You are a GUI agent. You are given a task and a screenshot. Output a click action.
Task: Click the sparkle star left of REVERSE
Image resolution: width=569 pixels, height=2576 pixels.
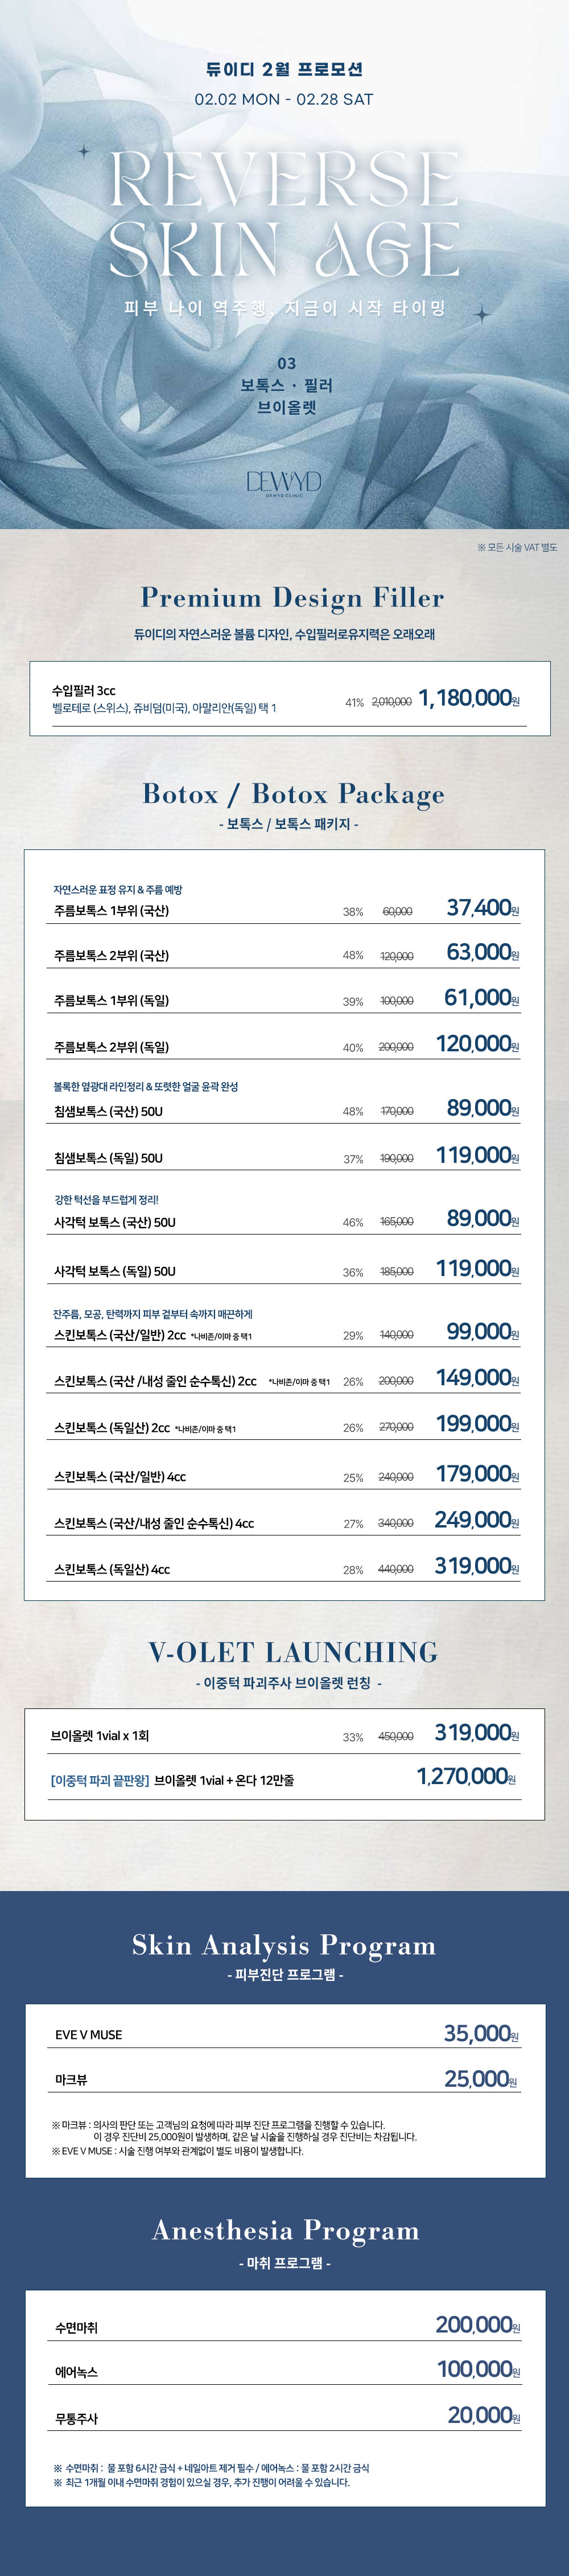pos(84,152)
